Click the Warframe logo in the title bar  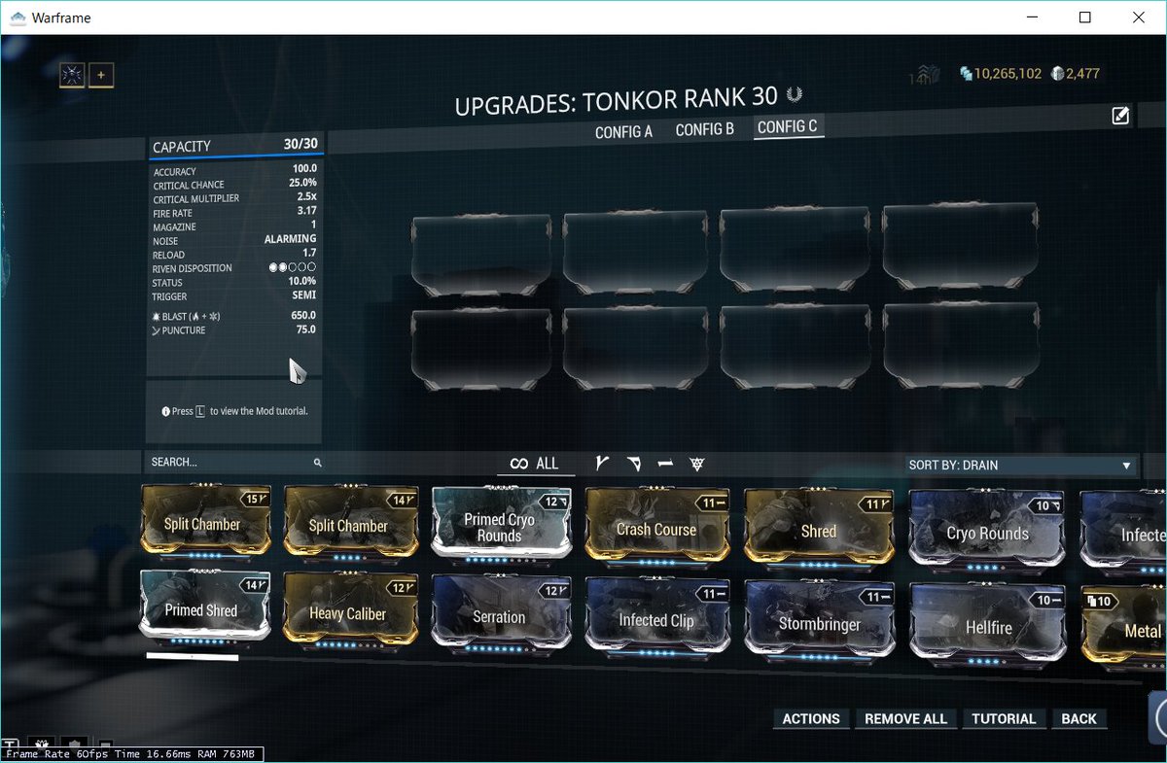pyautogui.click(x=18, y=17)
